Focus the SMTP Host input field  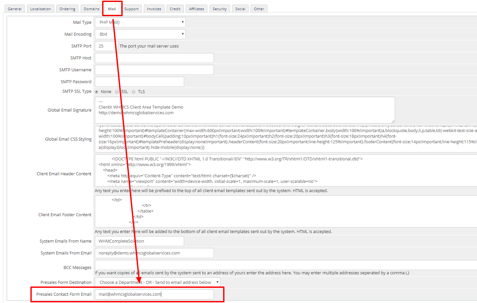(x=154, y=58)
